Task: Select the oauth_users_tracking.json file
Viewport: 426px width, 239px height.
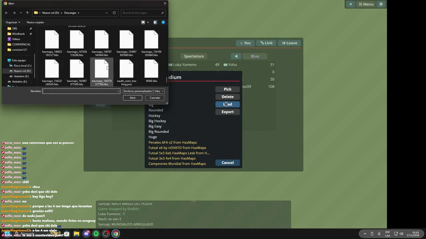Action: tap(126, 72)
